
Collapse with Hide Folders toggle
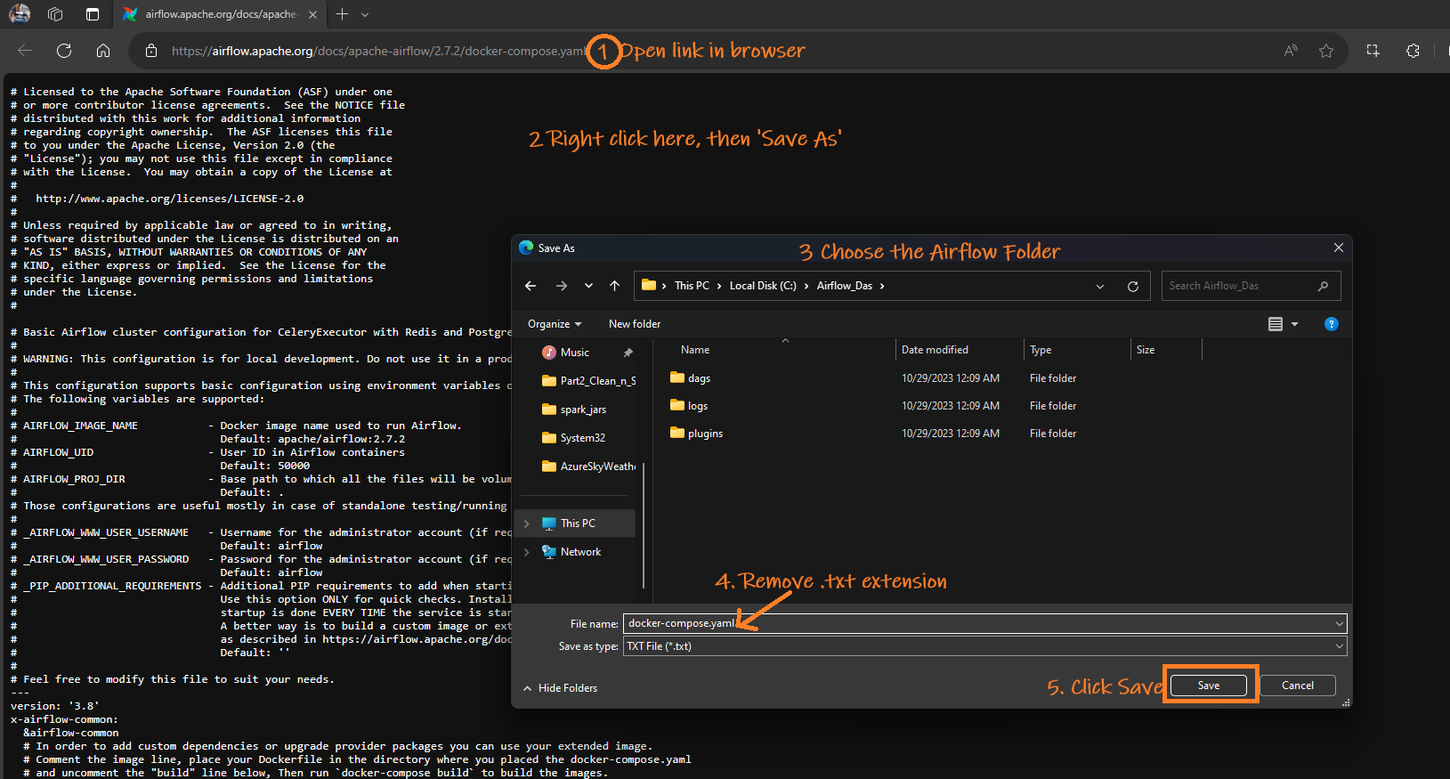pyautogui.click(x=561, y=688)
